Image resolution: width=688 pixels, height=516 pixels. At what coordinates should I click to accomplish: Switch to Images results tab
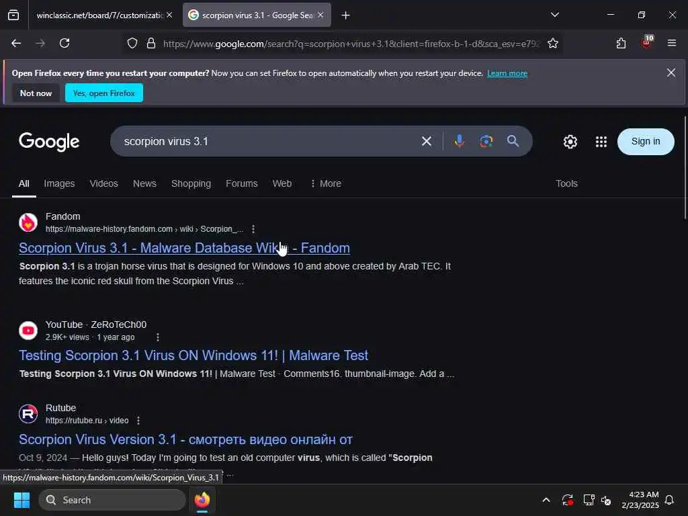coord(59,184)
